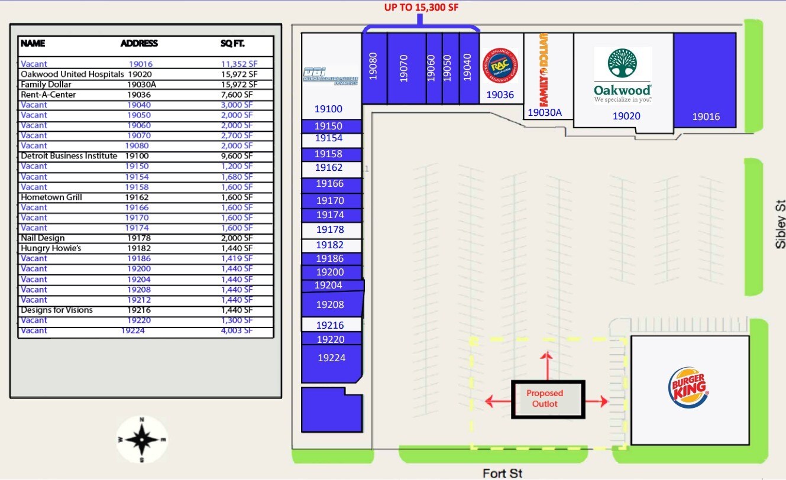
Task: Select unit 19170 on the plan
Action: (331, 200)
